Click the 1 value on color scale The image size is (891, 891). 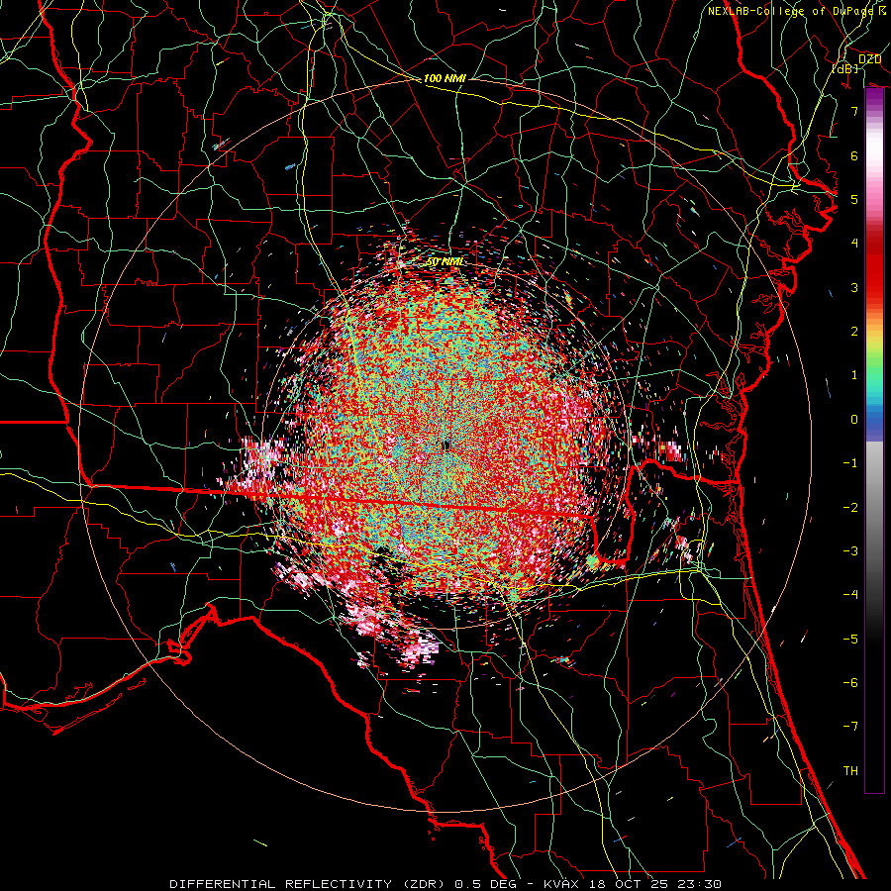[x=854, y=375]
